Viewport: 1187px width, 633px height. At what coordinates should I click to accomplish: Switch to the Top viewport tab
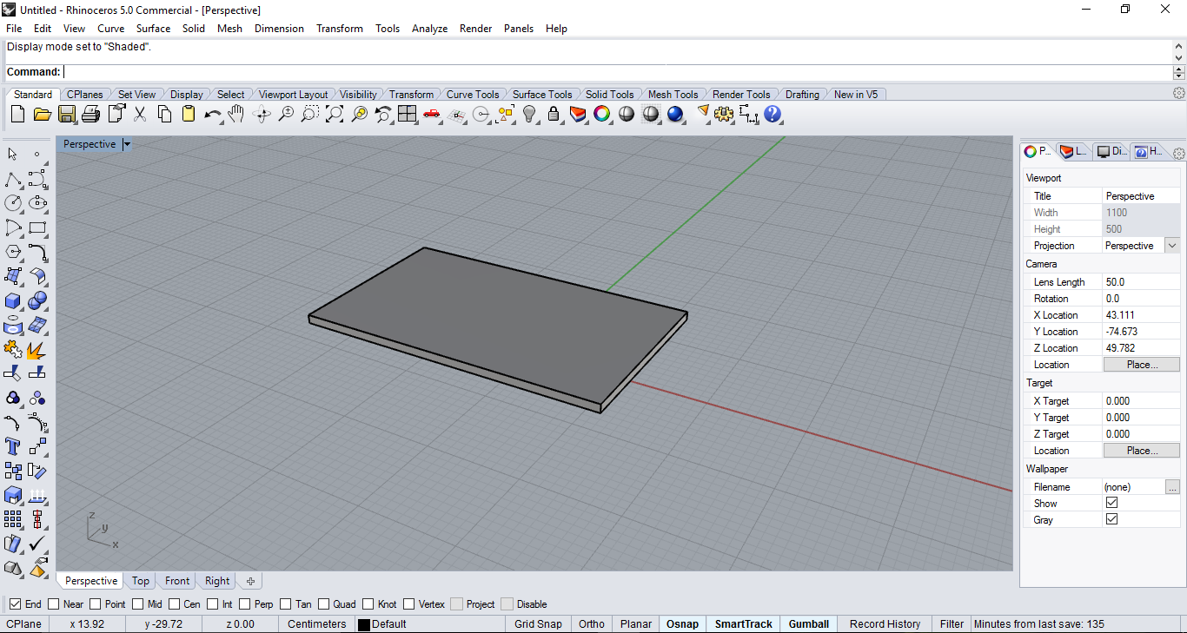(x=141, y=581)
